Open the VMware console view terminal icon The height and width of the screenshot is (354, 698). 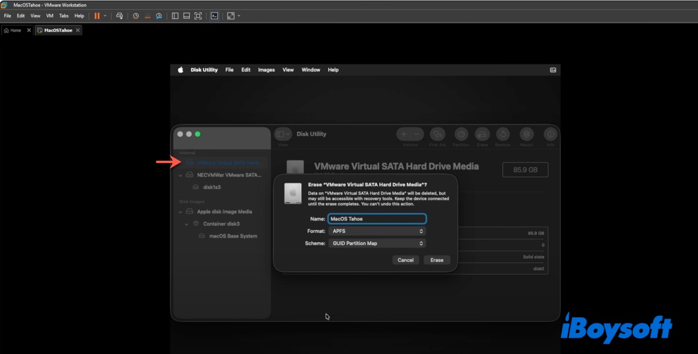(214, 16)
